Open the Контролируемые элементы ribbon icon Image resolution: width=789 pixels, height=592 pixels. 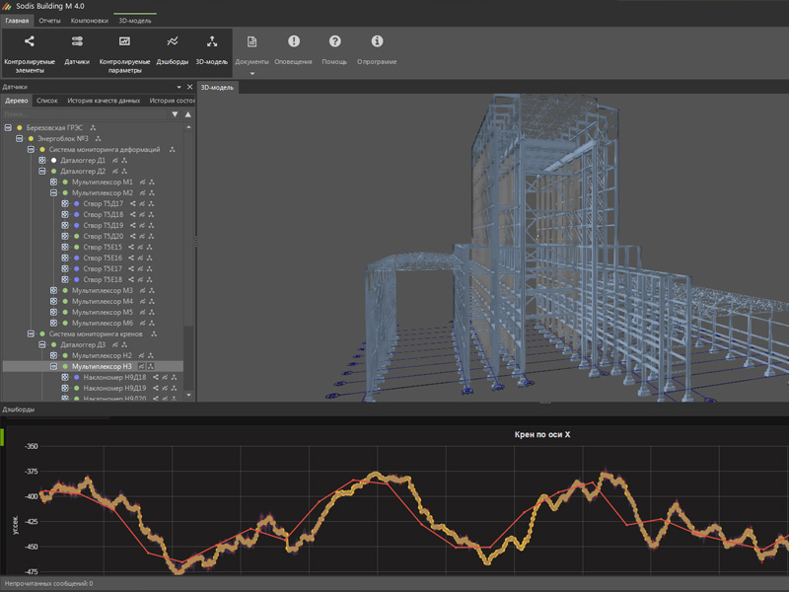[30, 41]
